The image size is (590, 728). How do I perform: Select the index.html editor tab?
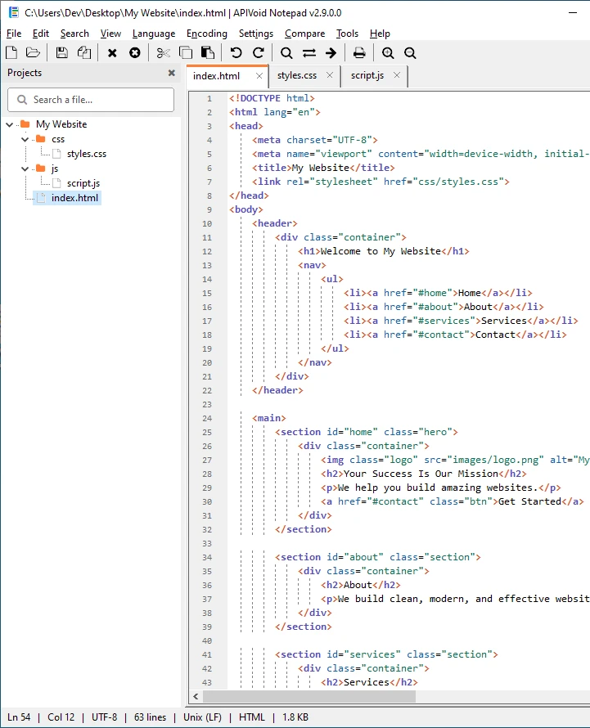pyautogui.click(x=217, y=76)
